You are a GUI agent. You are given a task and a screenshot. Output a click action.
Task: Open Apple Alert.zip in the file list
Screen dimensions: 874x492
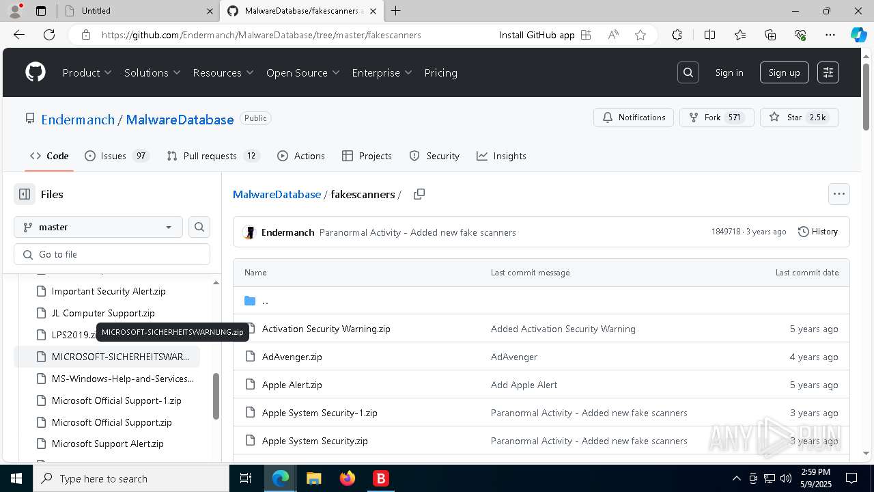(x=292, y=385)
